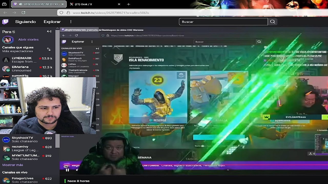This screenshot has width=328, height=184.
Task: Click the 'Para ti' heading
Action: 9,32
